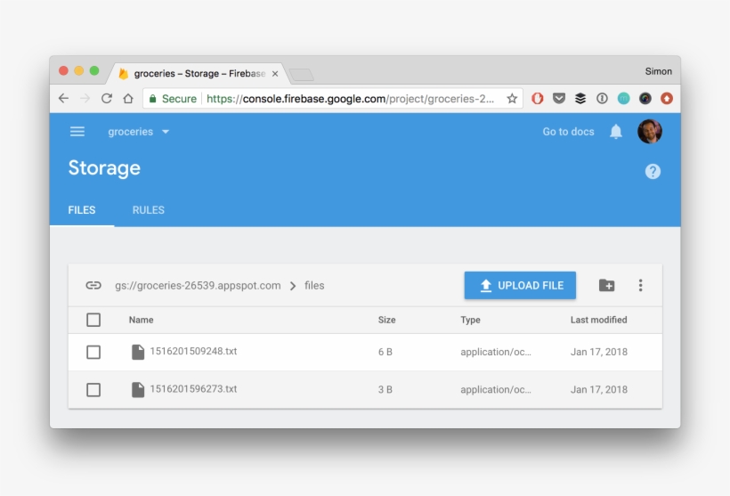Sort by the Name column header
Viewport: 730px width, 496px height.
(x=141, y=320)
